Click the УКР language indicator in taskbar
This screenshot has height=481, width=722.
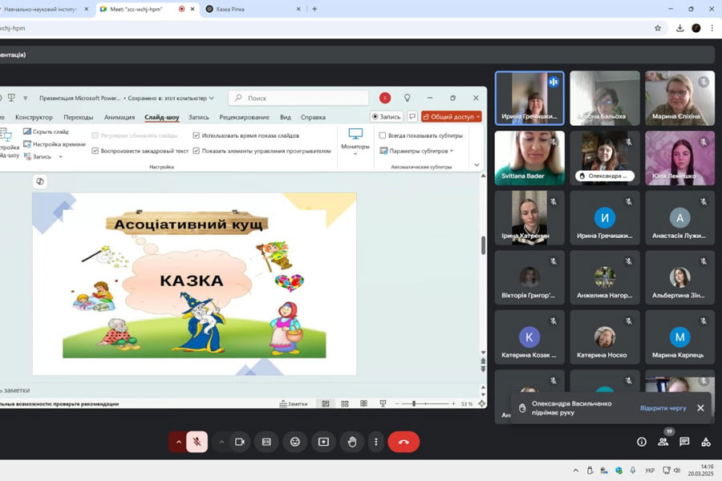coord(650,471)
